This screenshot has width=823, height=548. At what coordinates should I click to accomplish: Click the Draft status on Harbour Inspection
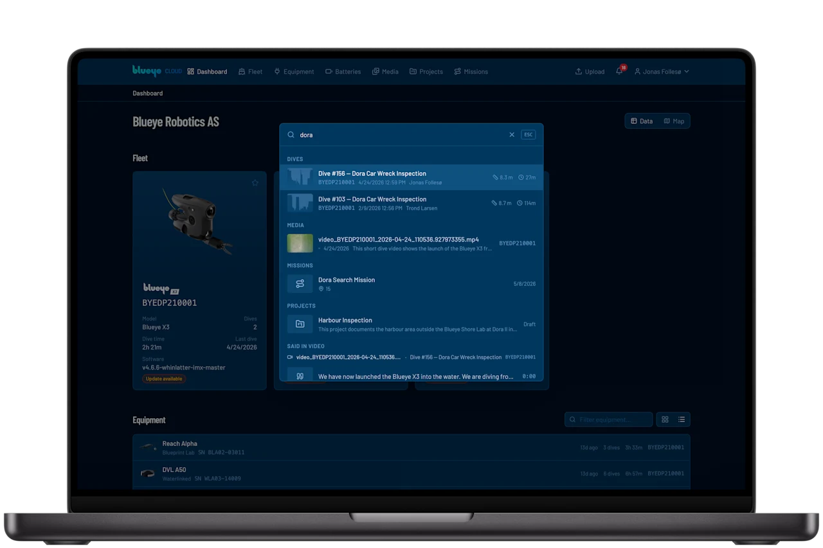click(x=529, y=324)
